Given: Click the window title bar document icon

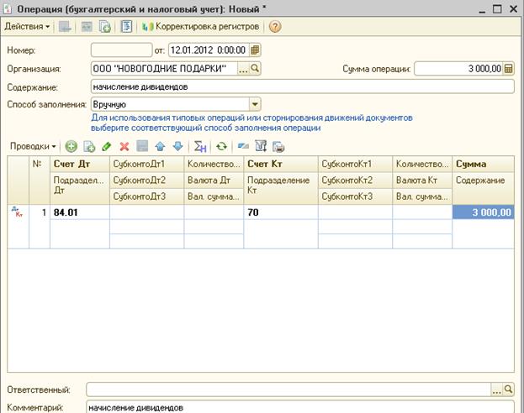Looking at the screenshot, I should [x=8, y=9].
